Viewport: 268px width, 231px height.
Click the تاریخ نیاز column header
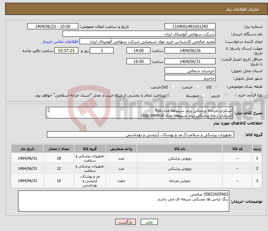[x=27, y=149]
